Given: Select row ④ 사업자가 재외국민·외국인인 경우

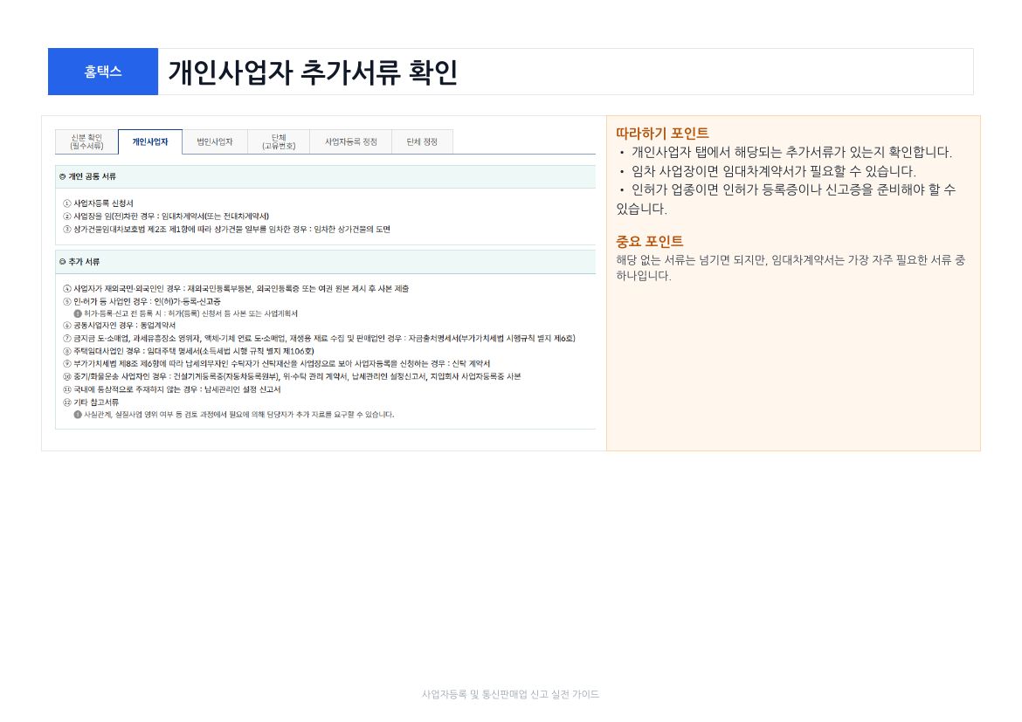Looking at the screenshot, I should [236, 289].
